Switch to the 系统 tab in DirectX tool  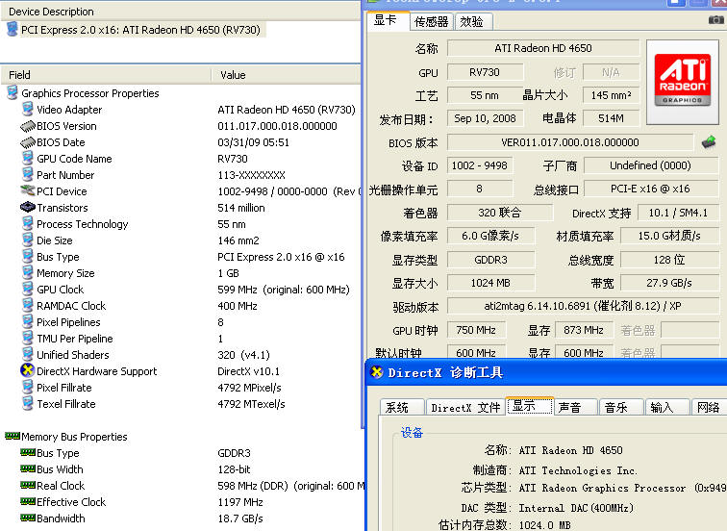pyautogui.click(x=400, y=408)
